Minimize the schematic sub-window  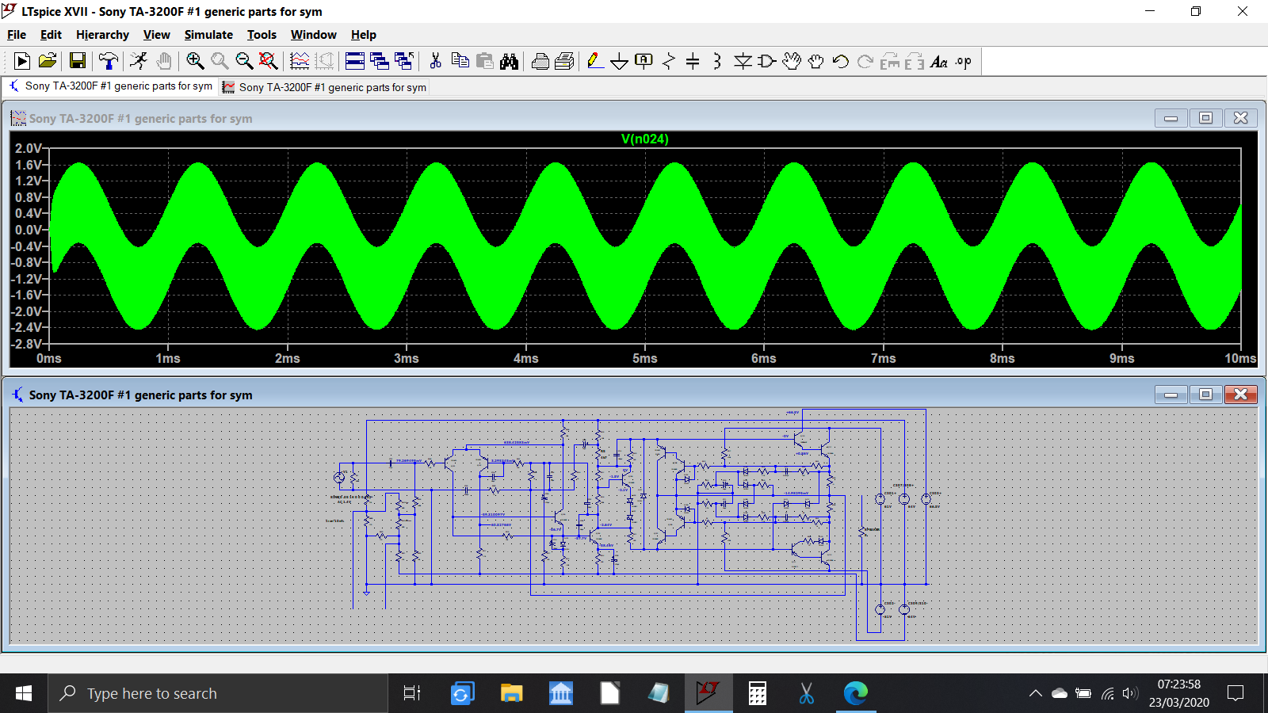pyautogui.click(x=1171, y=395)
